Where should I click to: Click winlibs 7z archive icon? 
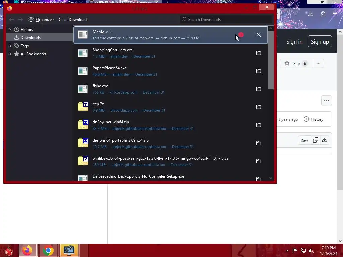click(83, 161)
